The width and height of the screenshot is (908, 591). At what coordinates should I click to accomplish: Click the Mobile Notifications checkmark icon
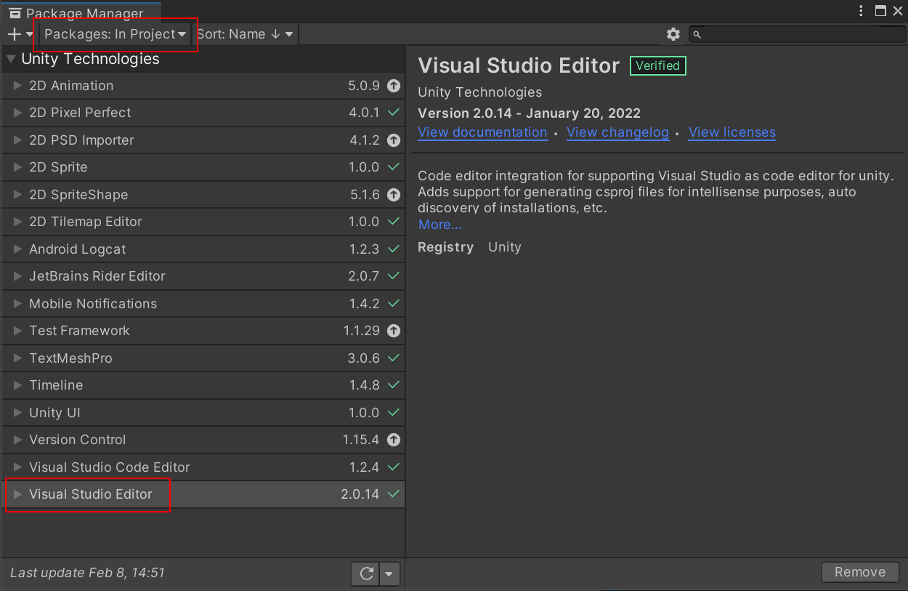(394, 304)
